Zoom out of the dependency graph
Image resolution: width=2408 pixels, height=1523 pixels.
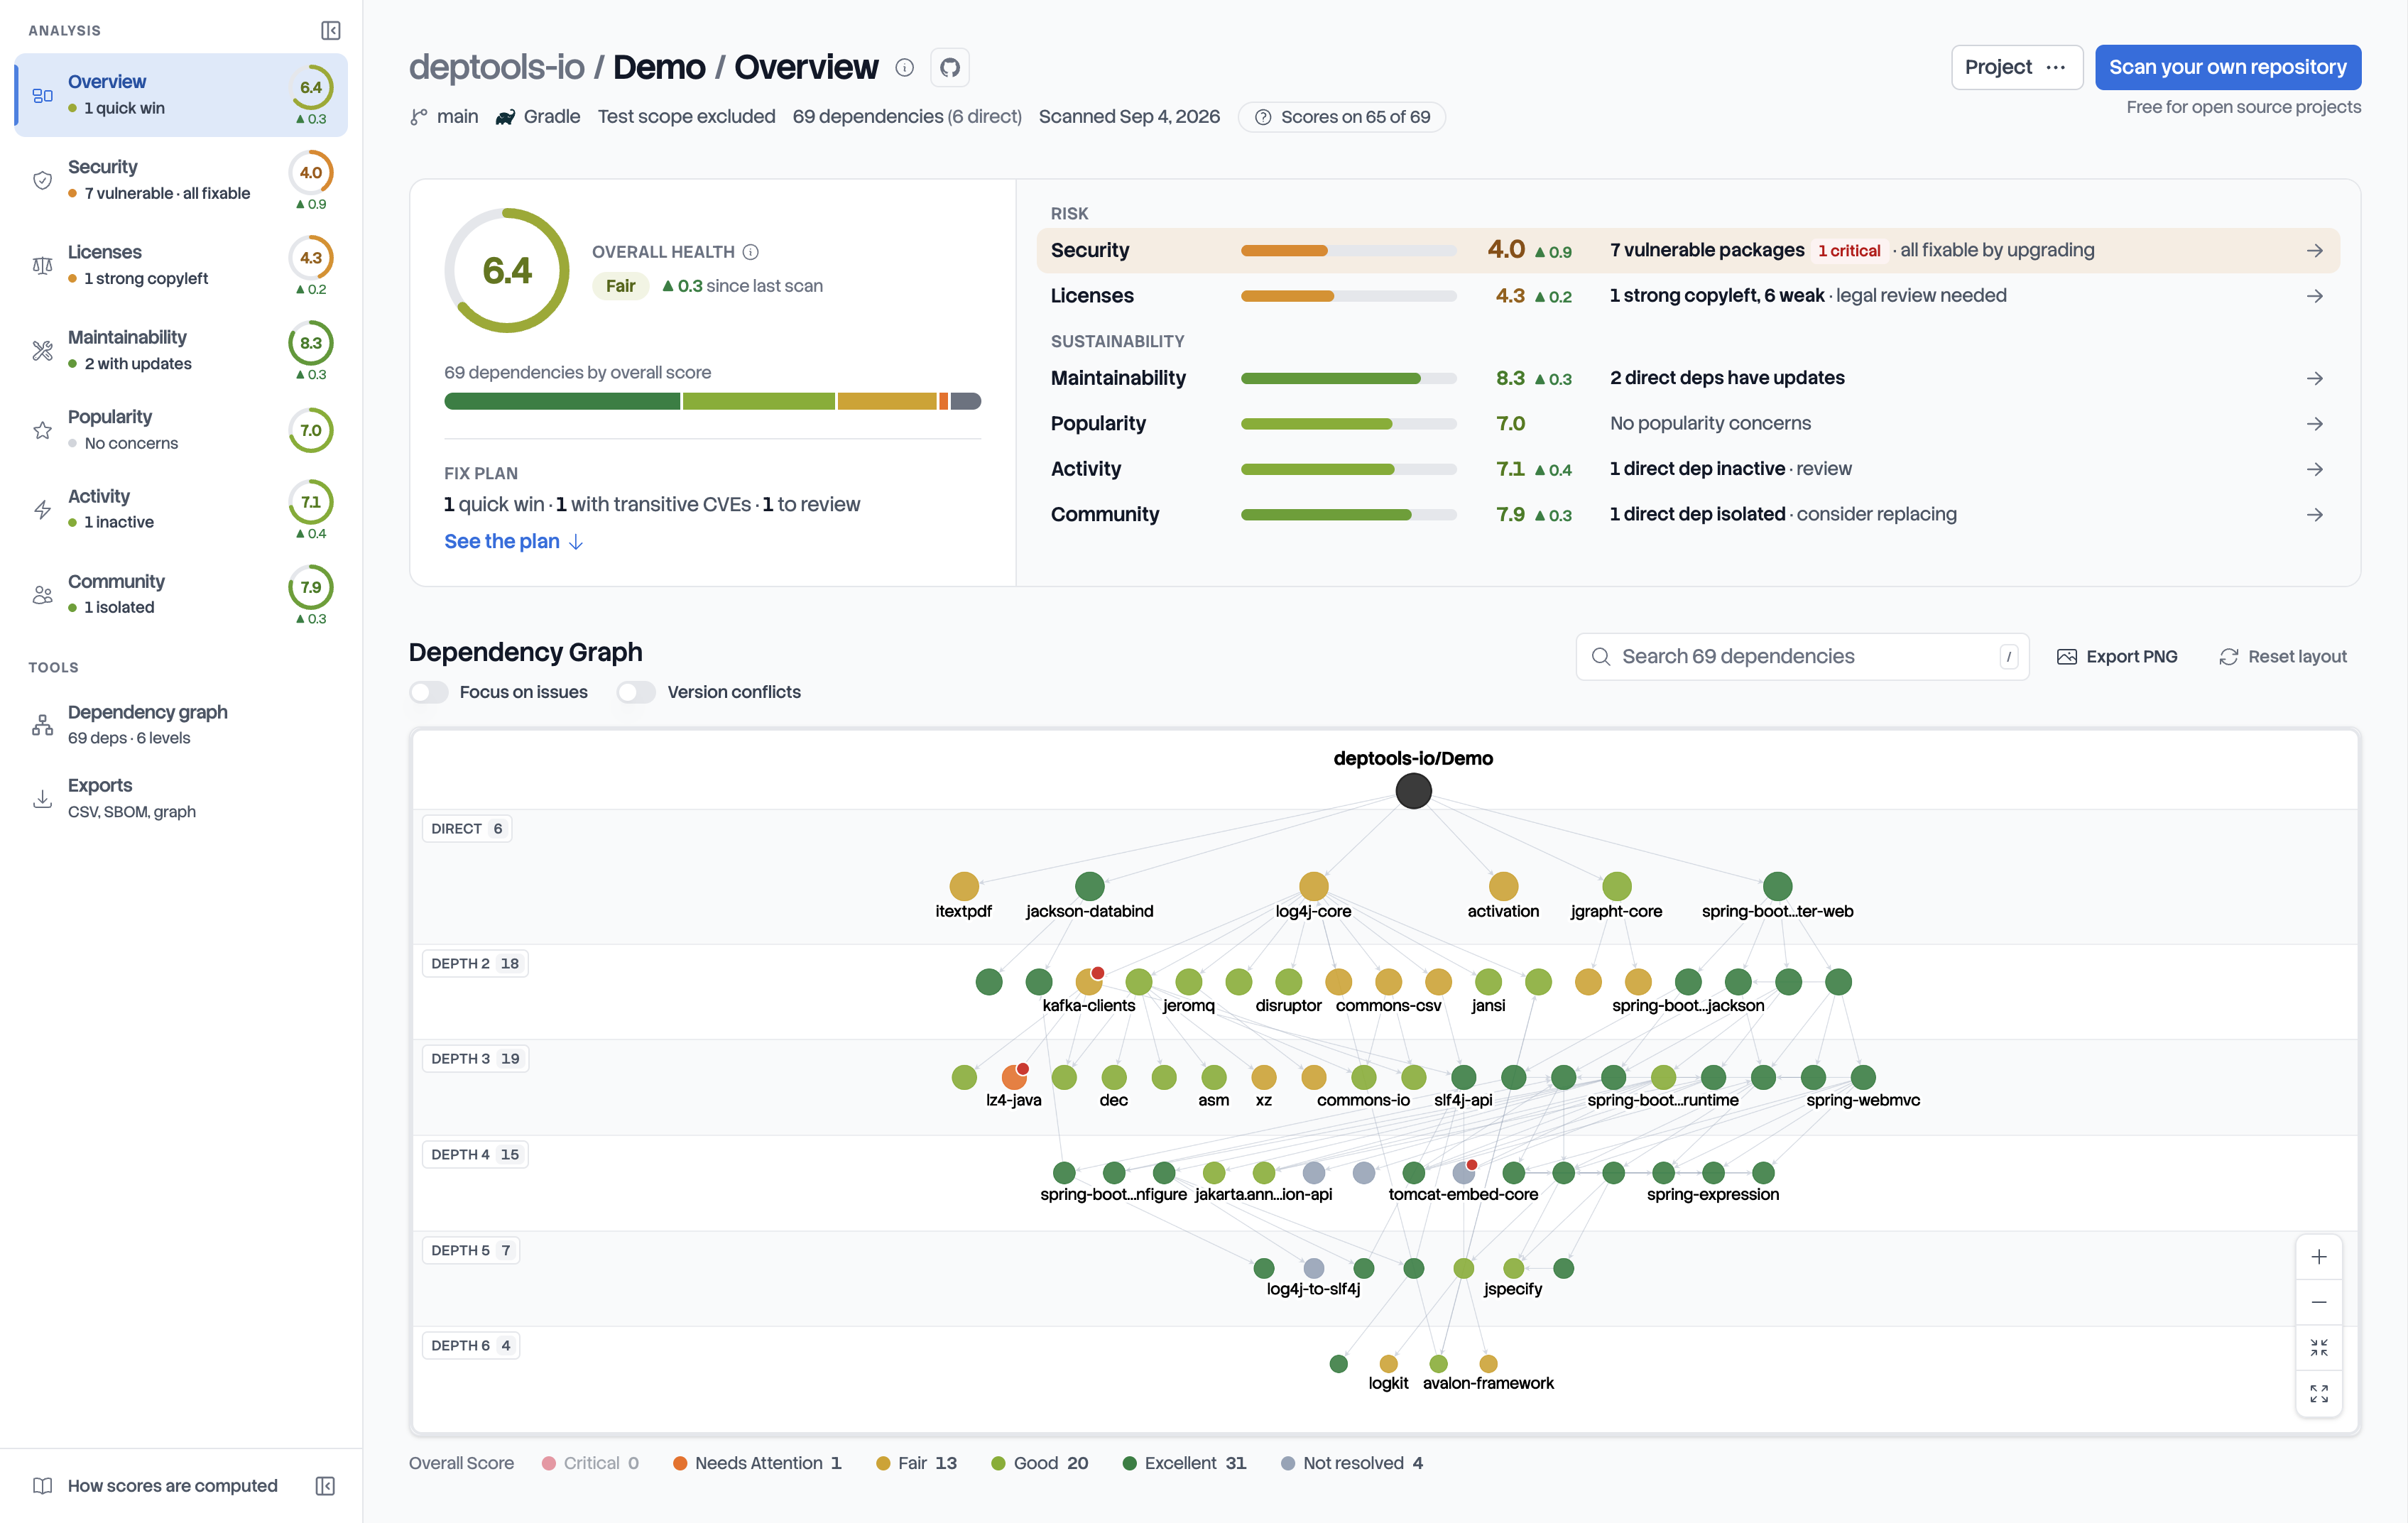(2318, 1302)
